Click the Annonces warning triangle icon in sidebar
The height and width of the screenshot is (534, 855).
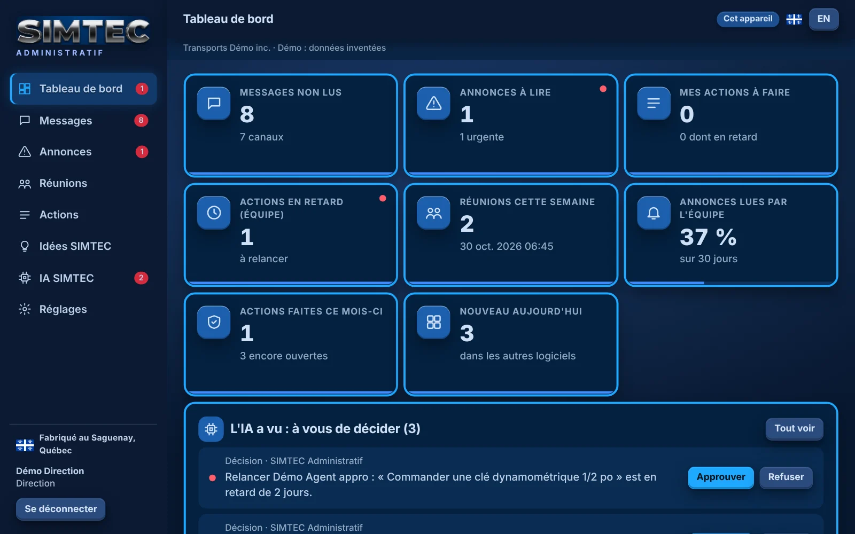pos(25,152)
